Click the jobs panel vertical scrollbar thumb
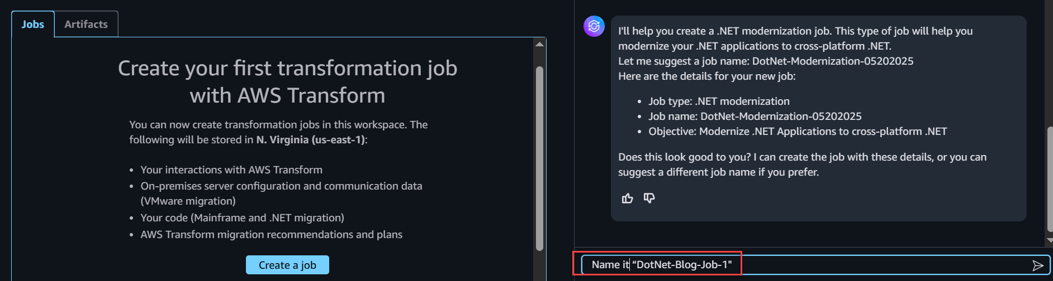This screenshot has width=1053, height=281. tap(539, 159)
